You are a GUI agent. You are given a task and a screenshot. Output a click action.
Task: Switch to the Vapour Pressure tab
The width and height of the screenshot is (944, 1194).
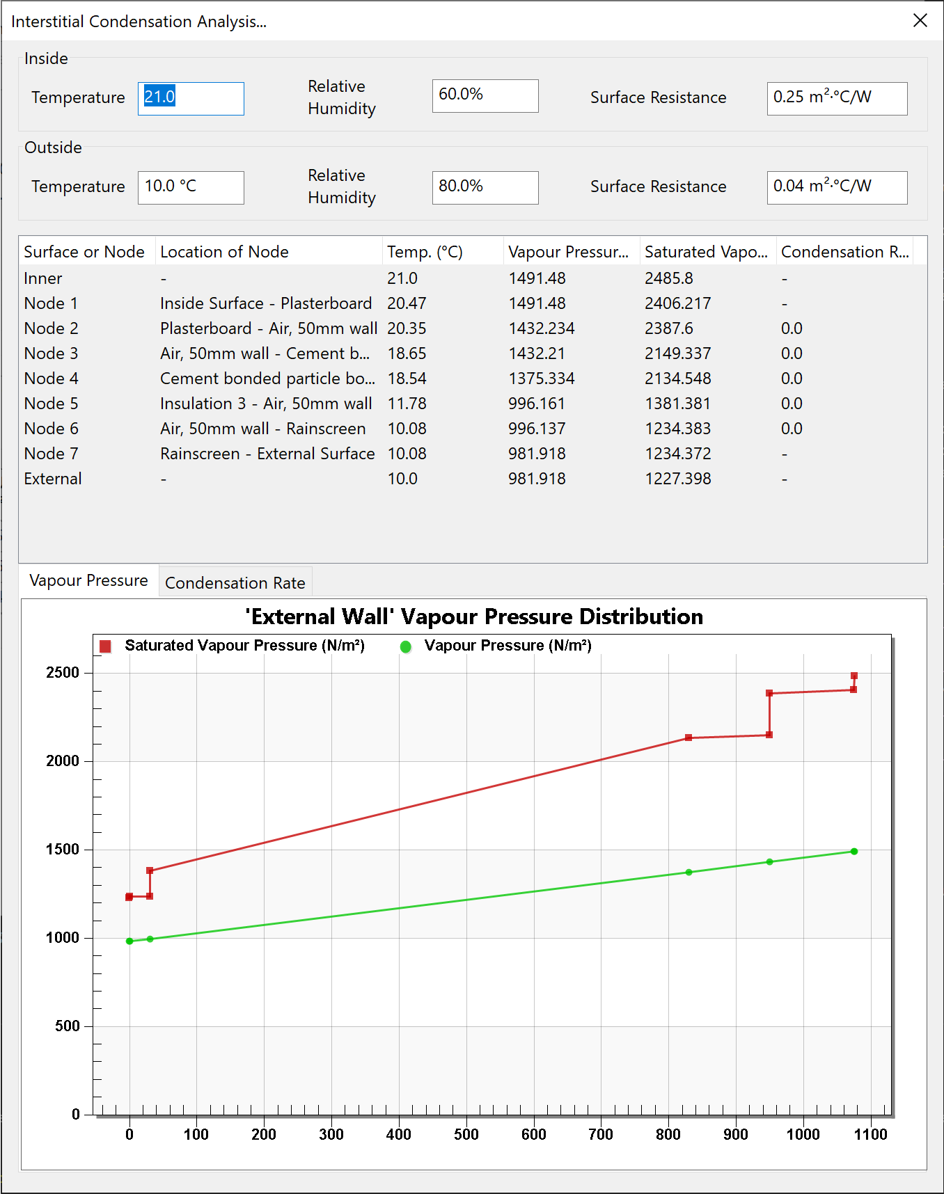[x=89, y=580]
